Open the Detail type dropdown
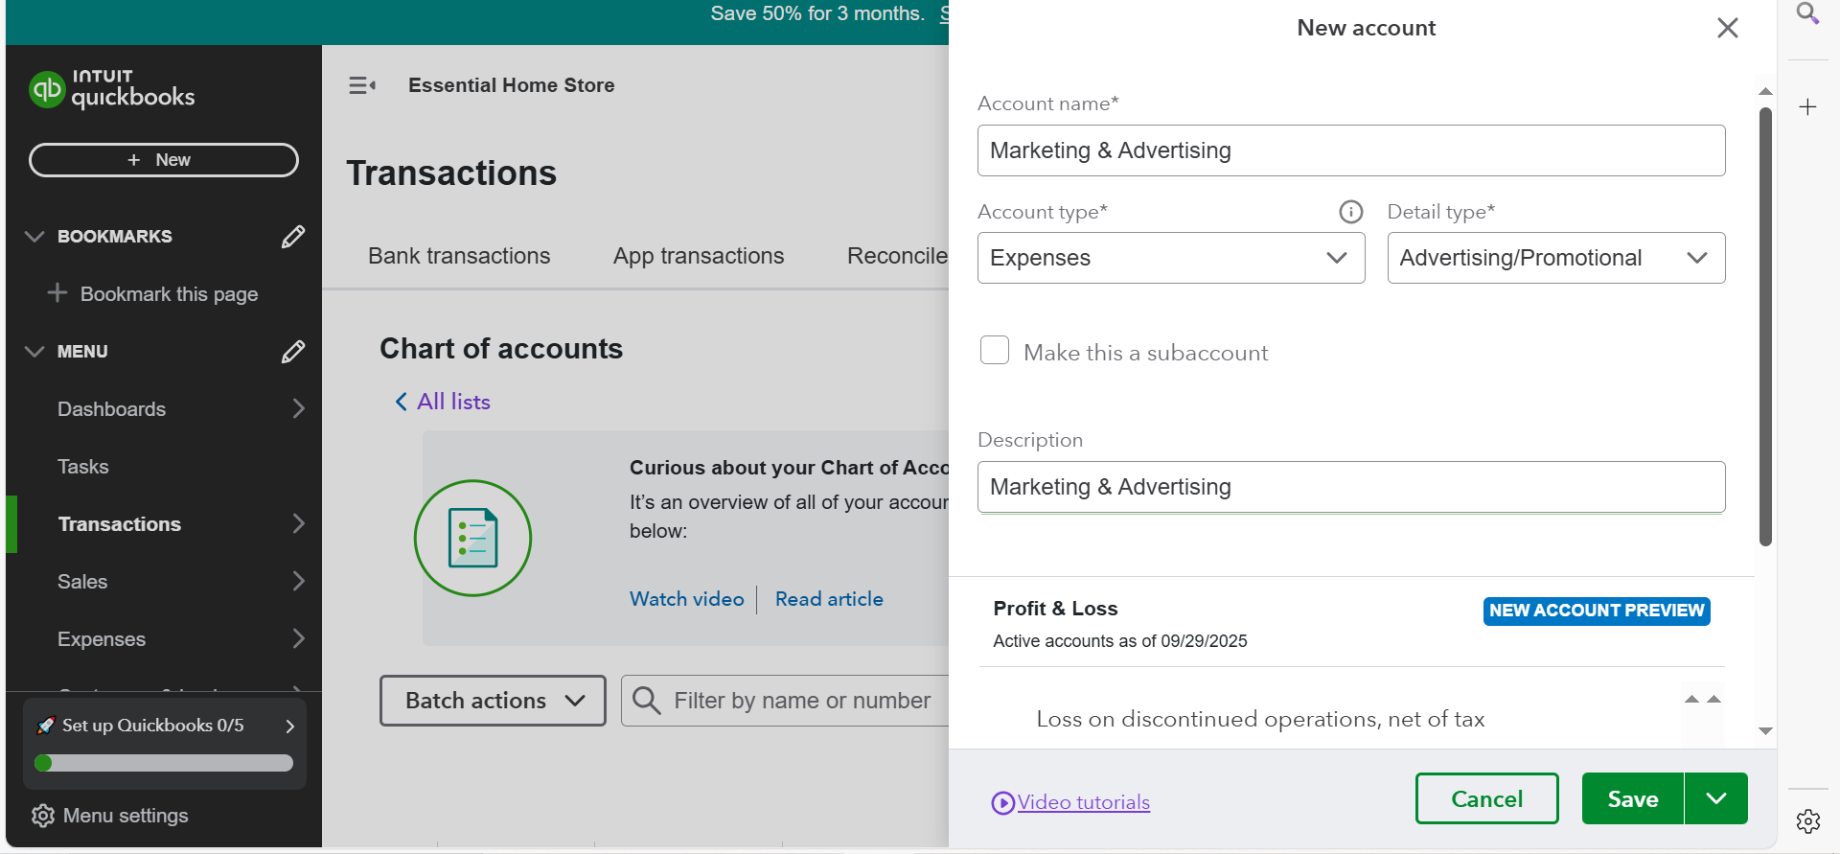The height and width of the screenshot is (854, 1840). coord(1555,258)
